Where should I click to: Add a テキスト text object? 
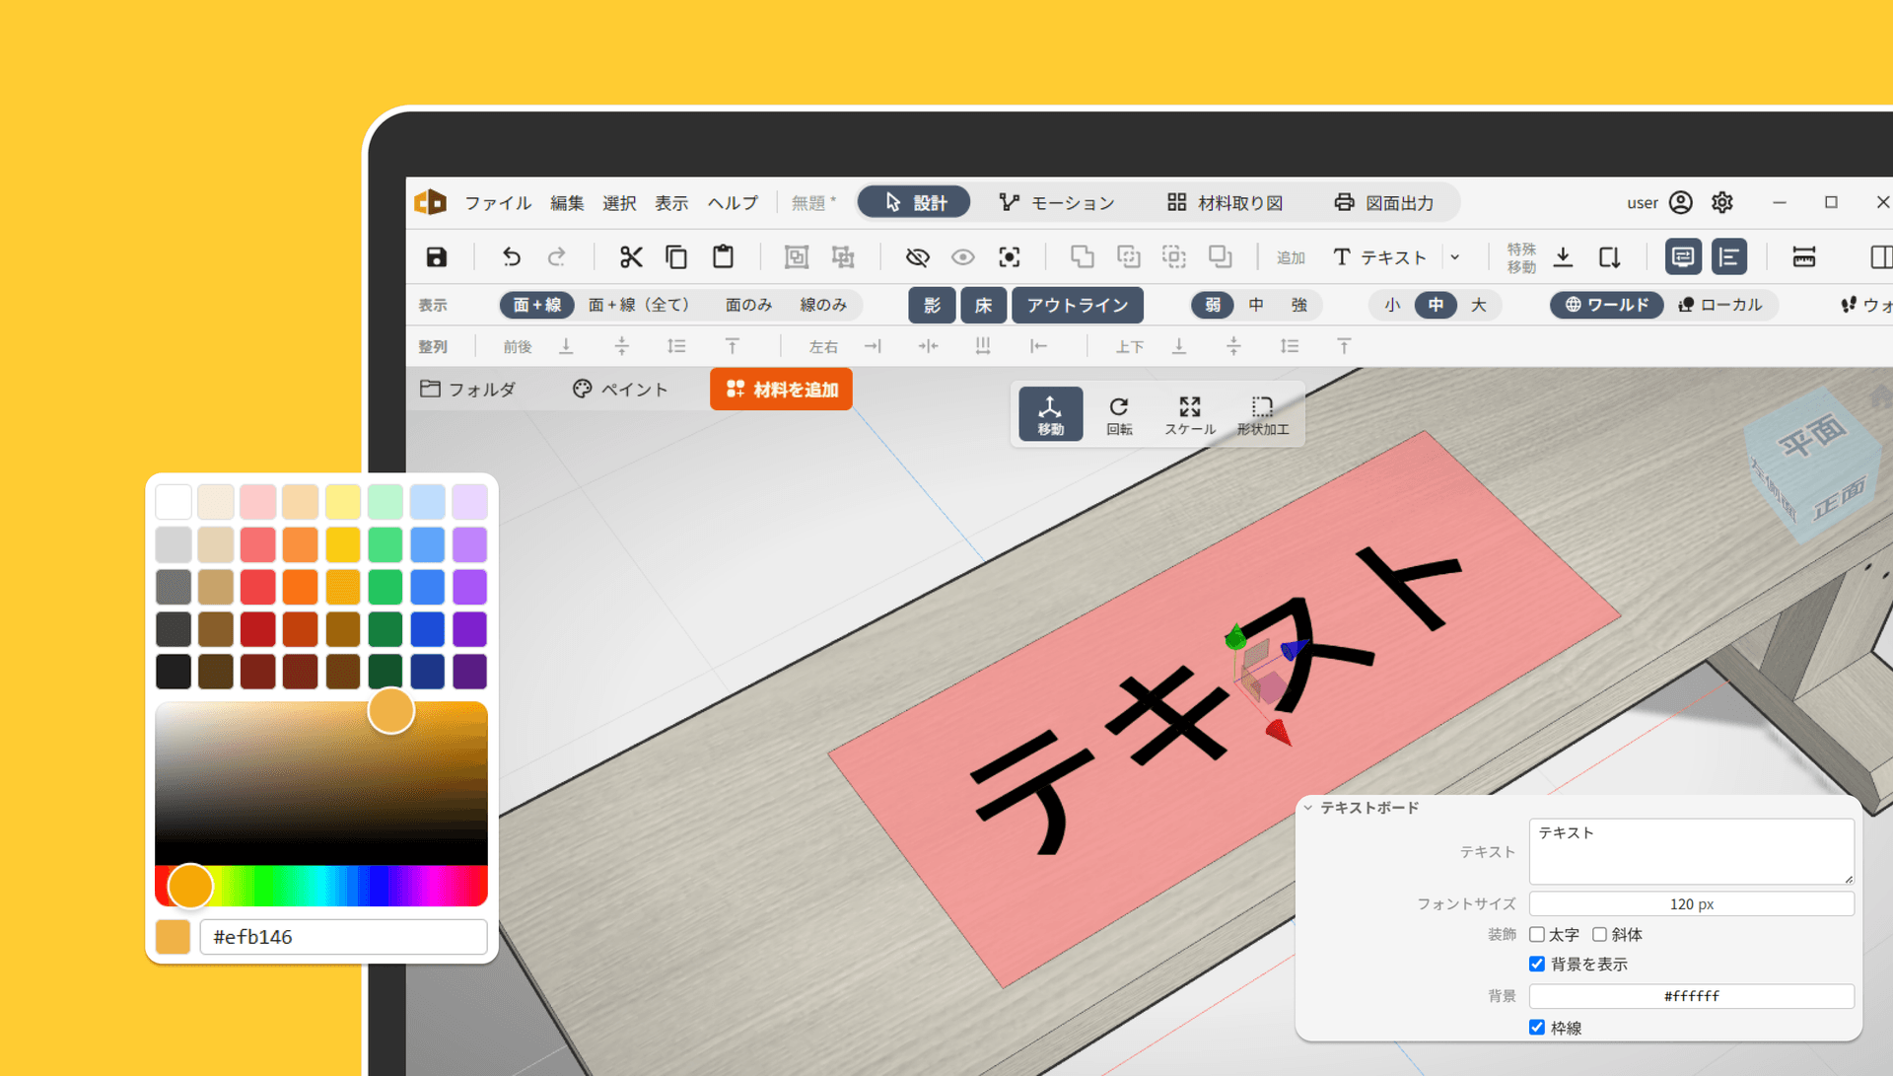[x=1380, y=257]
